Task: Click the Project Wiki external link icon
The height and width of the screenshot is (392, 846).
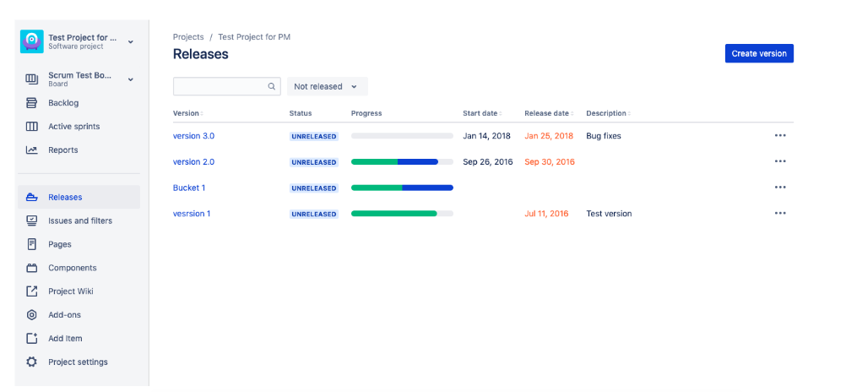Action: [32, 291]
